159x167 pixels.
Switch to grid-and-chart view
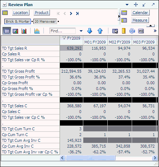[x=15, y=31]
